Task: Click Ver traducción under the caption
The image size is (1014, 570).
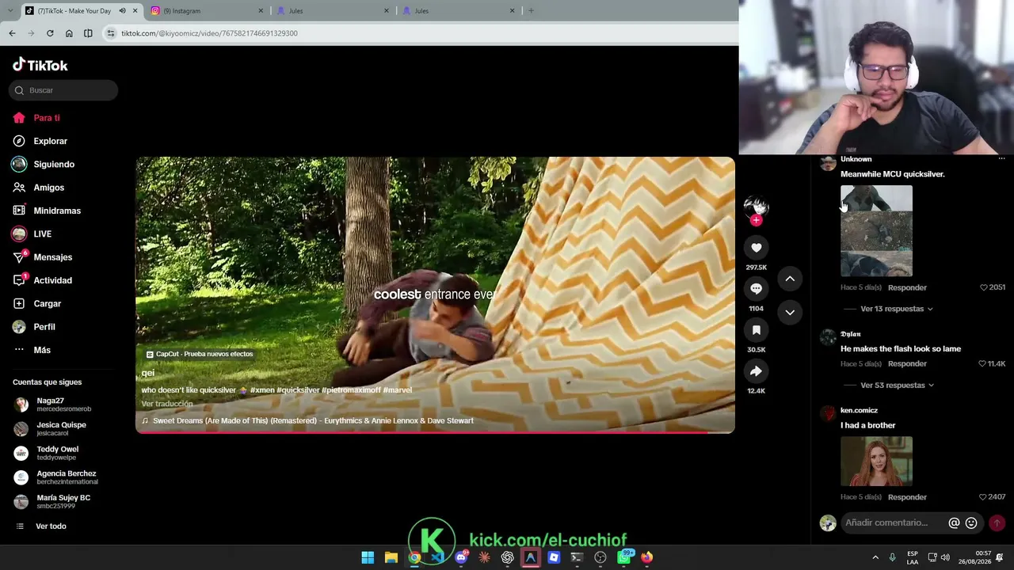Action: (x=167, y=404)
